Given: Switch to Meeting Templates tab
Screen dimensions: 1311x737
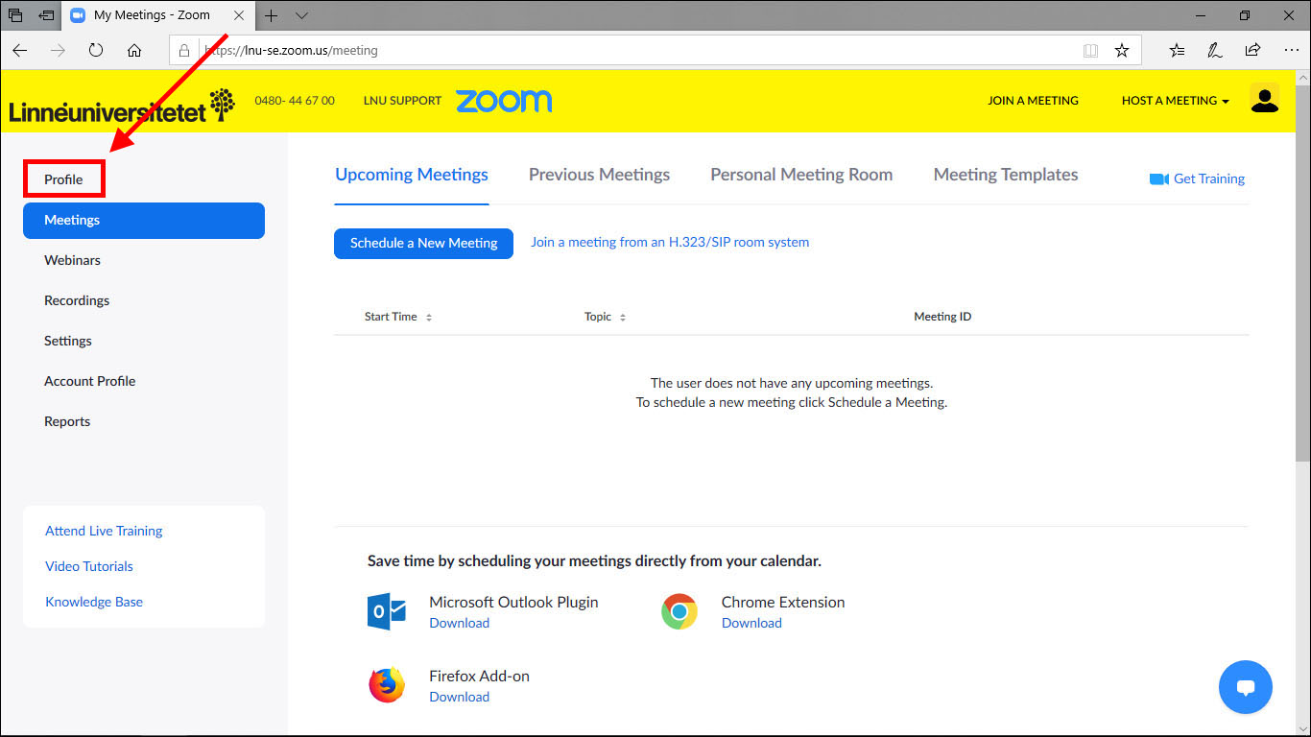Looking at the screenshot, I should tap(1006, 175).
